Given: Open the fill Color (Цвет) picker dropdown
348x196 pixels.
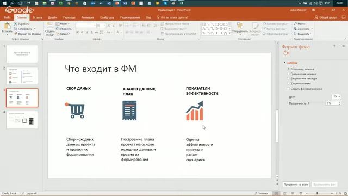Looking at the screenshot, I should pos(336,97).
